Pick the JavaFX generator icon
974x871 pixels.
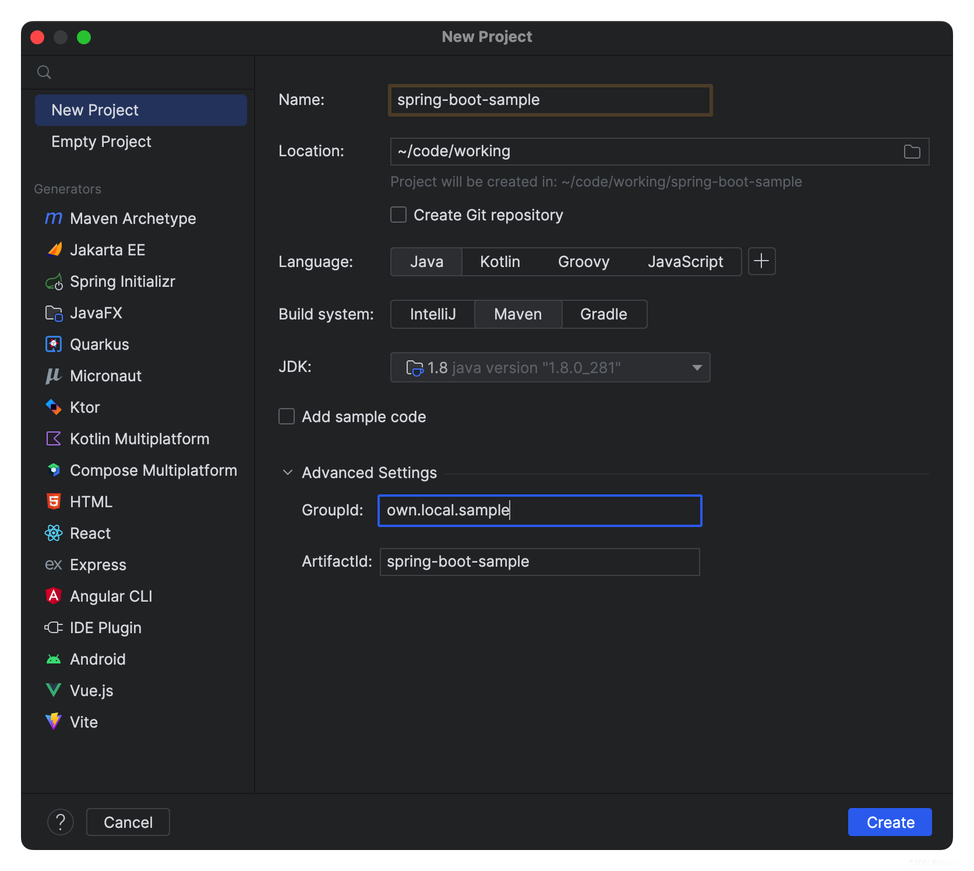54,313
